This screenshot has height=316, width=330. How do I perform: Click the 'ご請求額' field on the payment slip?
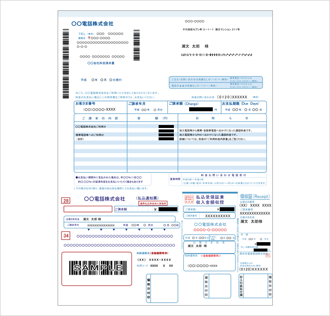click(146, 209)
